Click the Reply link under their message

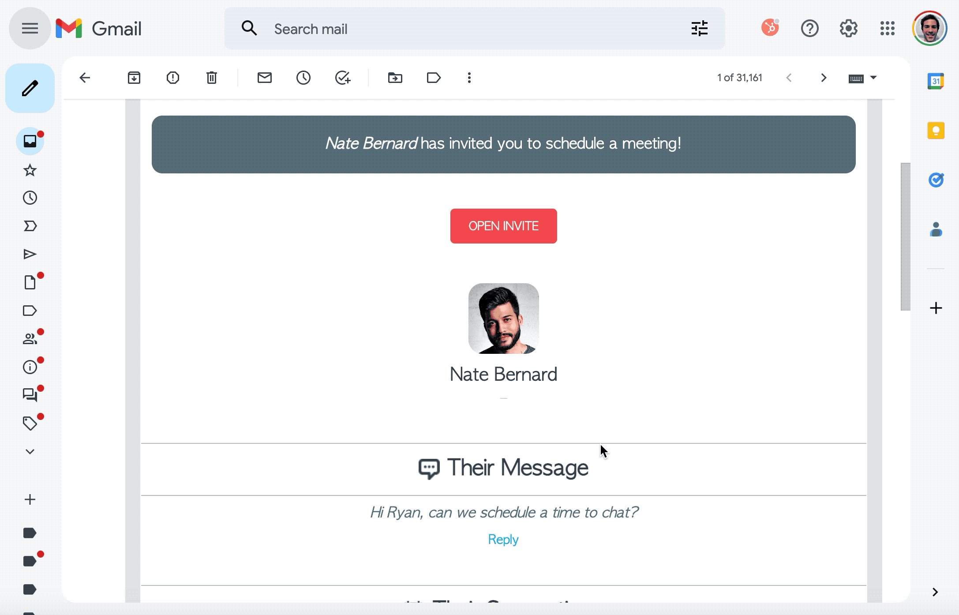[x=503, y=539]
